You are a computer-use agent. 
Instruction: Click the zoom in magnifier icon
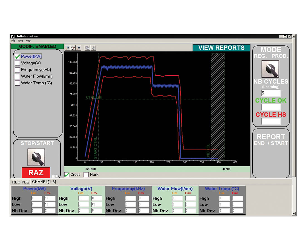point(79,48)
